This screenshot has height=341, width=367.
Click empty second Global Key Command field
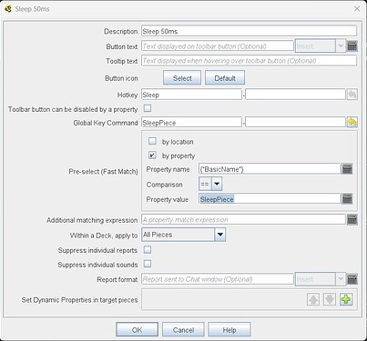(x=295, y=123)
